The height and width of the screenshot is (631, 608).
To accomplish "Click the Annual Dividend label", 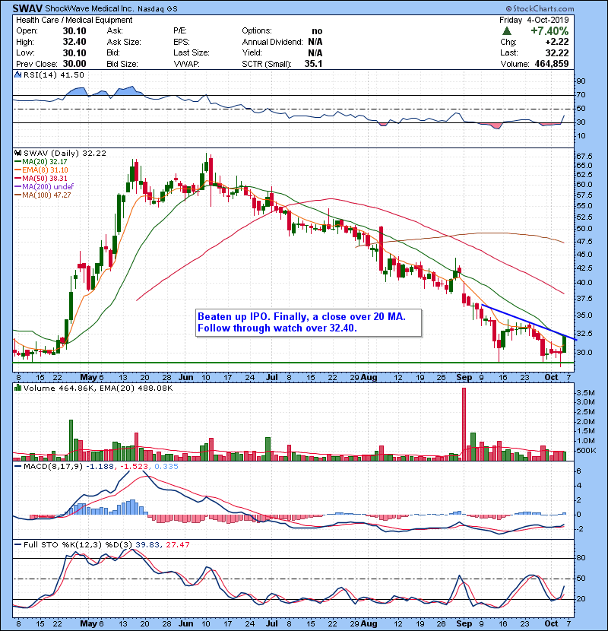I will (x=272, y=42).
